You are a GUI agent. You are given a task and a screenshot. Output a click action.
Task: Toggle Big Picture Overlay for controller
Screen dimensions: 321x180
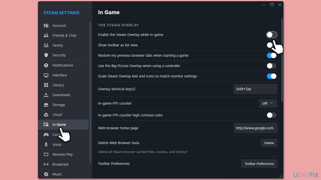pyautogui.click(x=271, y=66)
